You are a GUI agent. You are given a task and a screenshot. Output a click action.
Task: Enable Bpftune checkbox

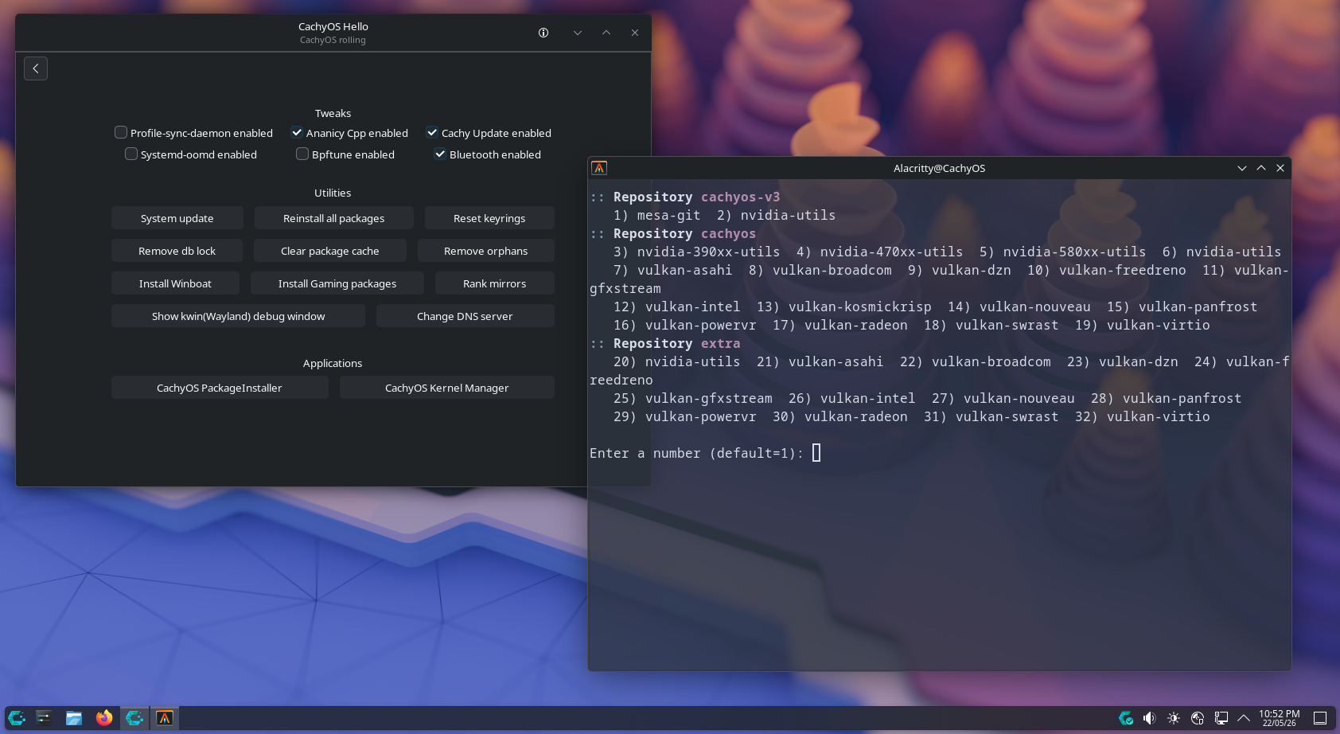302,154
